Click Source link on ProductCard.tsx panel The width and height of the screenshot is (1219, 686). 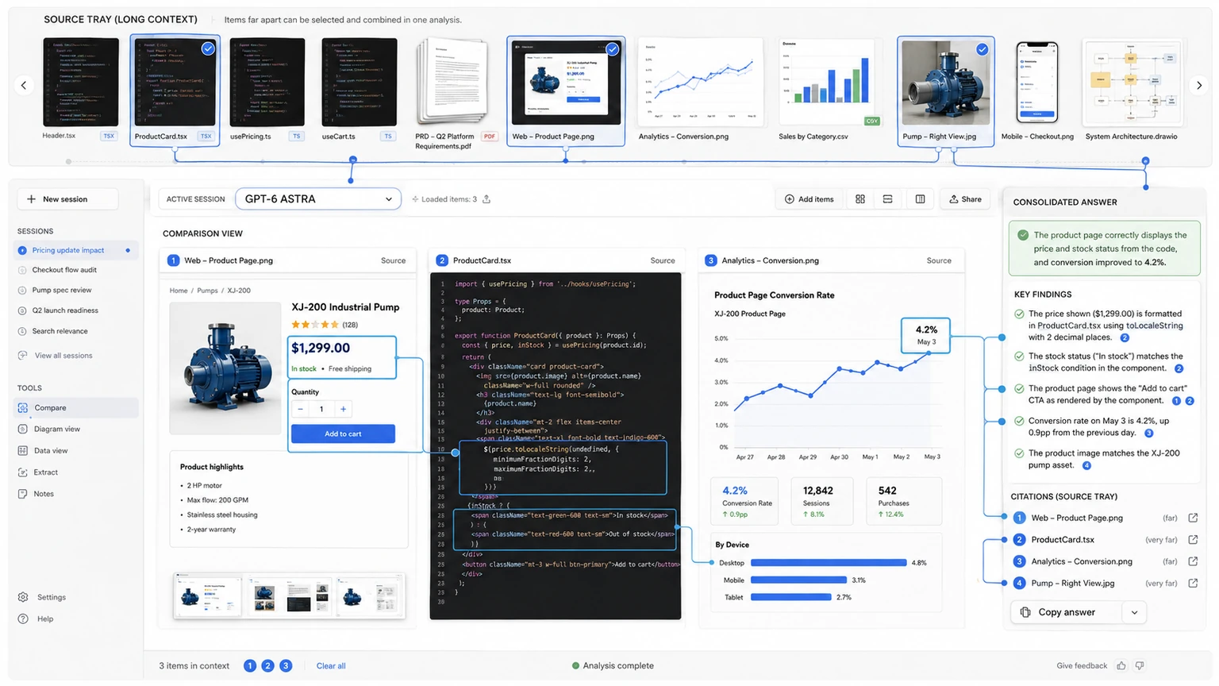[x=663, y=260]
